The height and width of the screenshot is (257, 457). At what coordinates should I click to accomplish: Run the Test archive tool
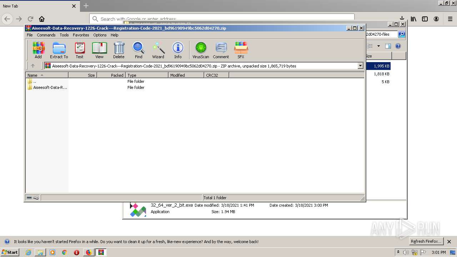[x=80, y=50]
